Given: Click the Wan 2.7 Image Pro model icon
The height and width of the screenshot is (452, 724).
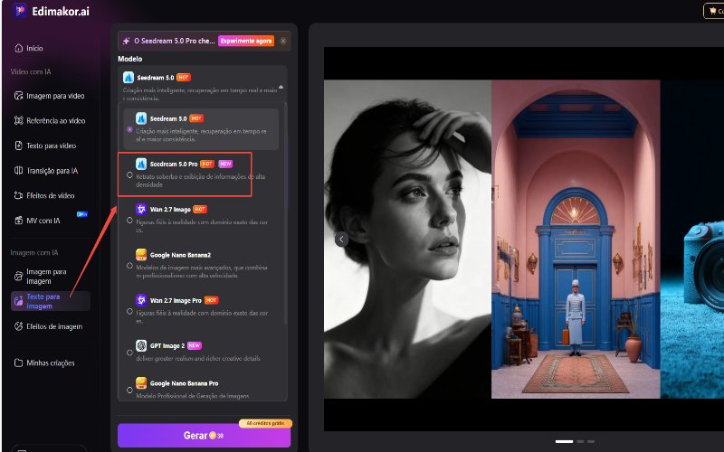Looking at the screenshot, I should pos(141,300).
